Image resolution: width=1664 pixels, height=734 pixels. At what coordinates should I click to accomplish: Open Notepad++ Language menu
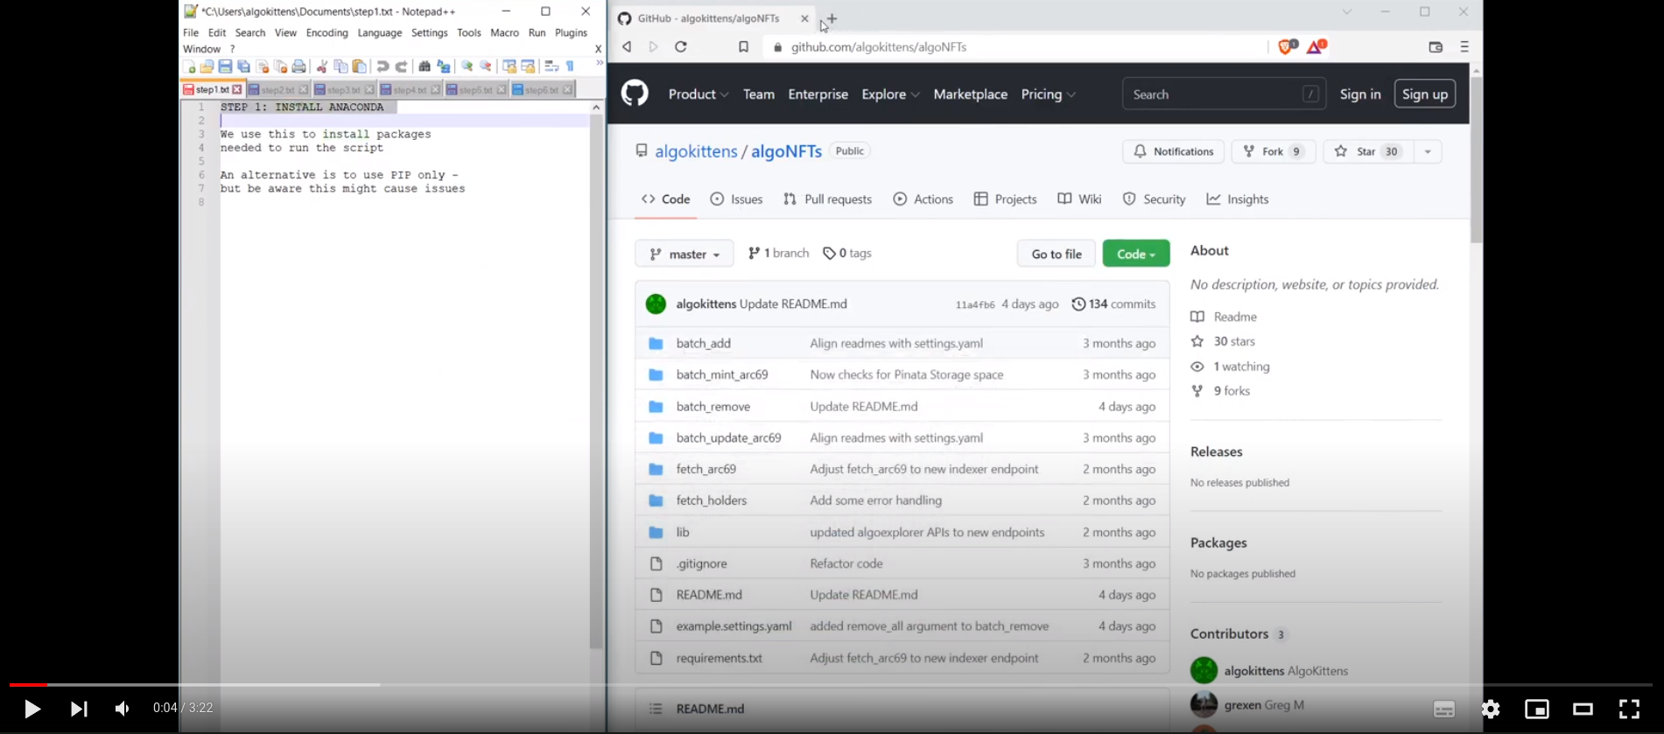pyautogui.click(x=380, y=33)
